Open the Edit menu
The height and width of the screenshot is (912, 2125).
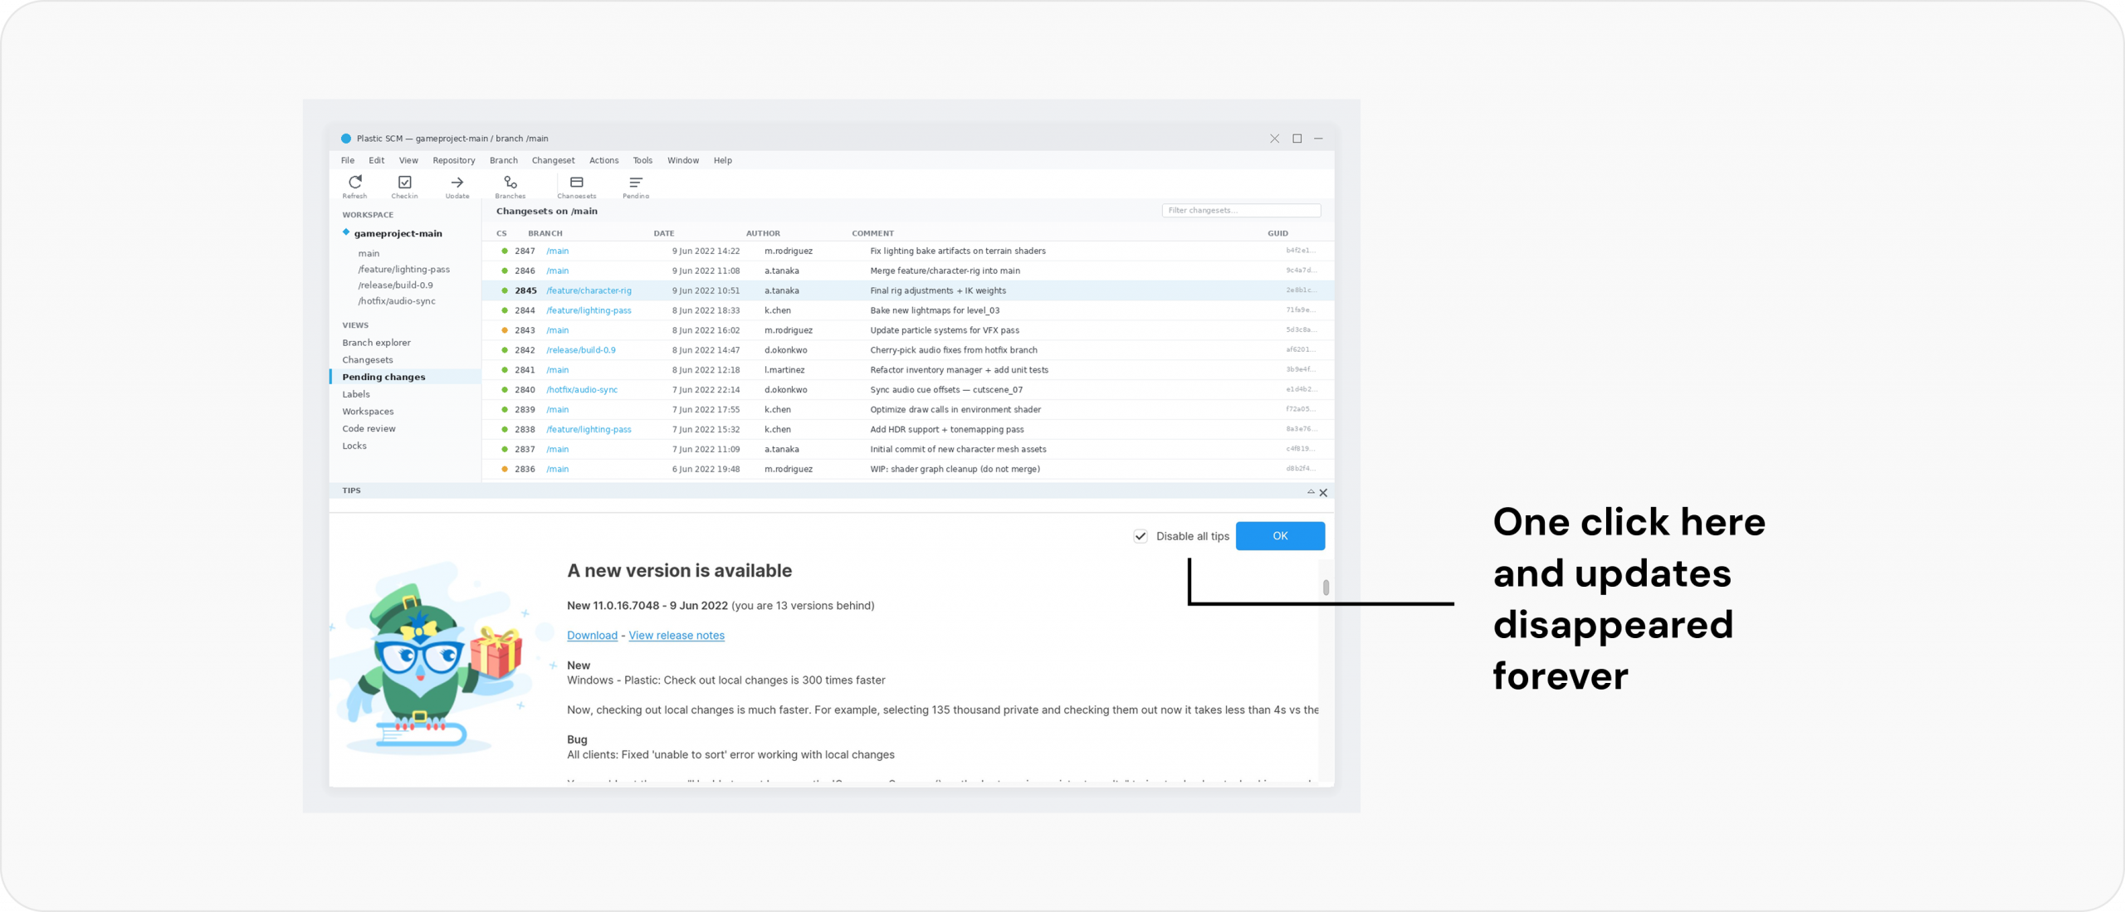click(x=377, y=161)
